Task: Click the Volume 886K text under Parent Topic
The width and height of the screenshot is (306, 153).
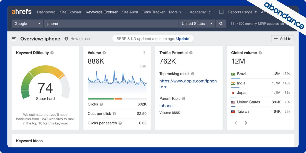Action: point(170,113)
